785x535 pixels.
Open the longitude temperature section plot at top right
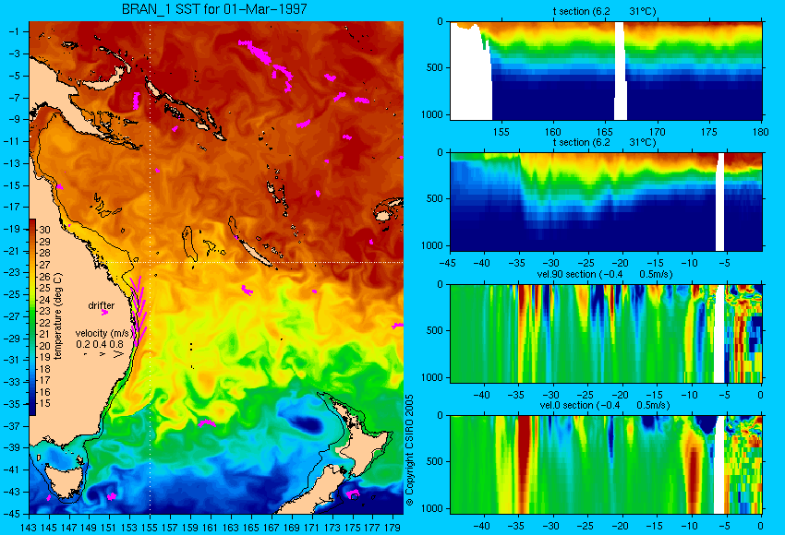click(606, 70)
